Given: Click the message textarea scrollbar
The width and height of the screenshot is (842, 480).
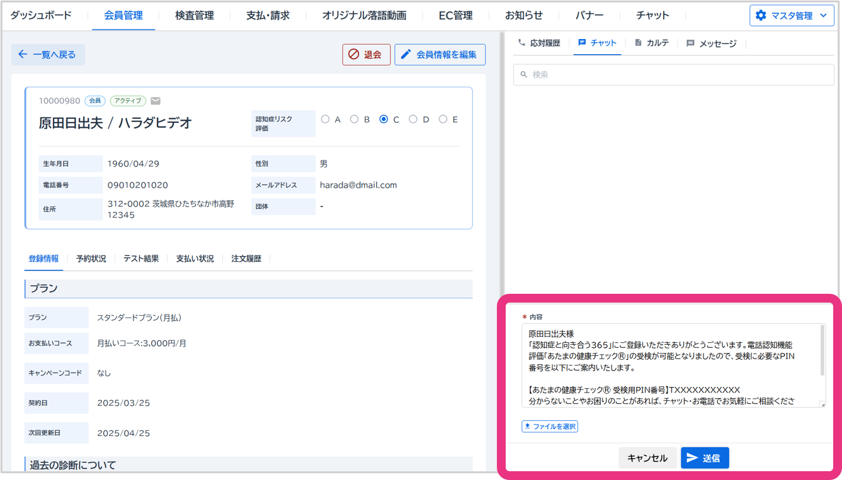Looking at the screenshot, I should (x=822, y=352).
